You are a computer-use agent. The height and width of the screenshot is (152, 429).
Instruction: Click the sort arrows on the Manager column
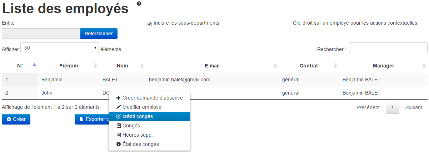[424, 66]
